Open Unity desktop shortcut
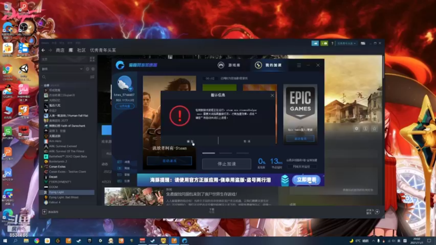This screenshot has height=245, width=436. click(x=23, y=72)
